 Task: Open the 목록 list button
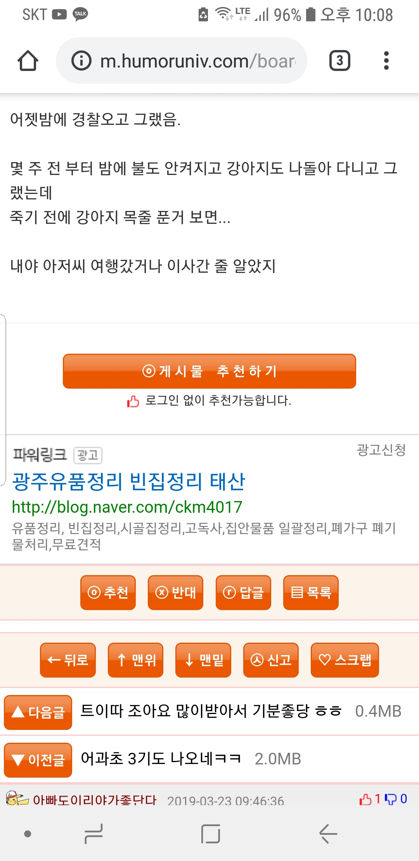point(311,592)
